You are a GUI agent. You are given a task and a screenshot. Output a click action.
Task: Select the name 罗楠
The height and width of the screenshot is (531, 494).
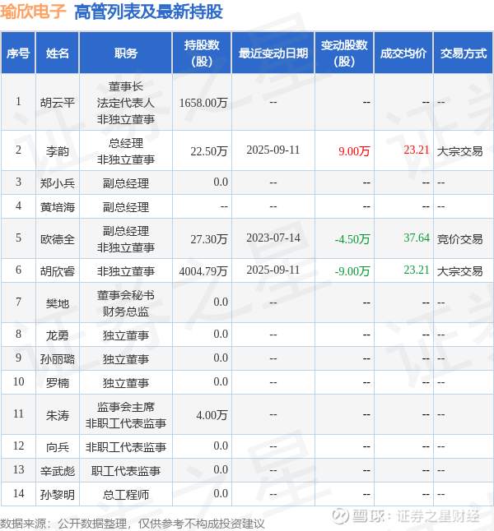click(x=58, y=383)
